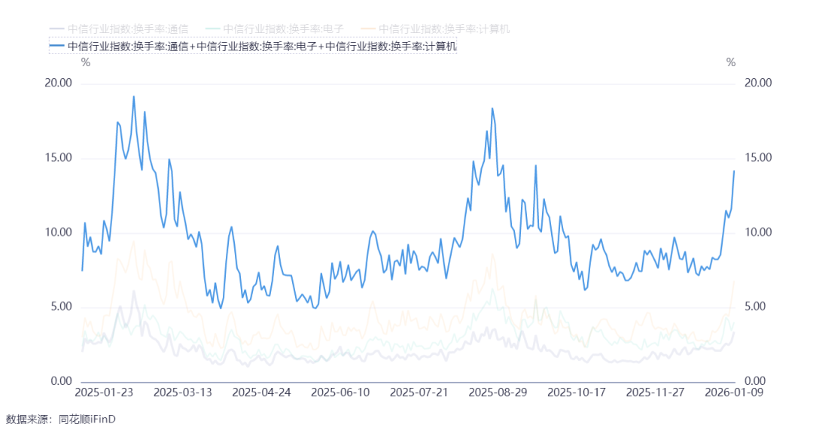813x424 pixels.
Task: Click data source text 同花顺iFinD
Action: 87,418
